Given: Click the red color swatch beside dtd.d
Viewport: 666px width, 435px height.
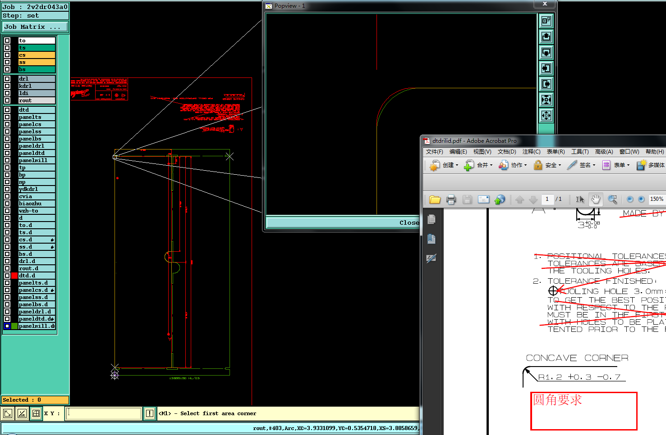Looking at the screenshot, I should tap(14, 276).
